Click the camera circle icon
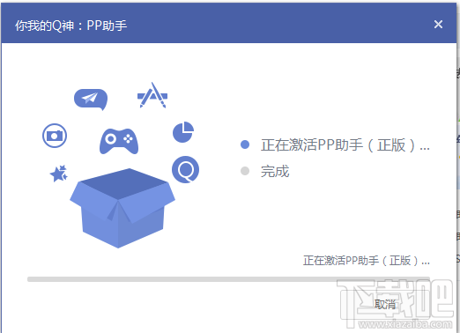 [x=55, y=136]
